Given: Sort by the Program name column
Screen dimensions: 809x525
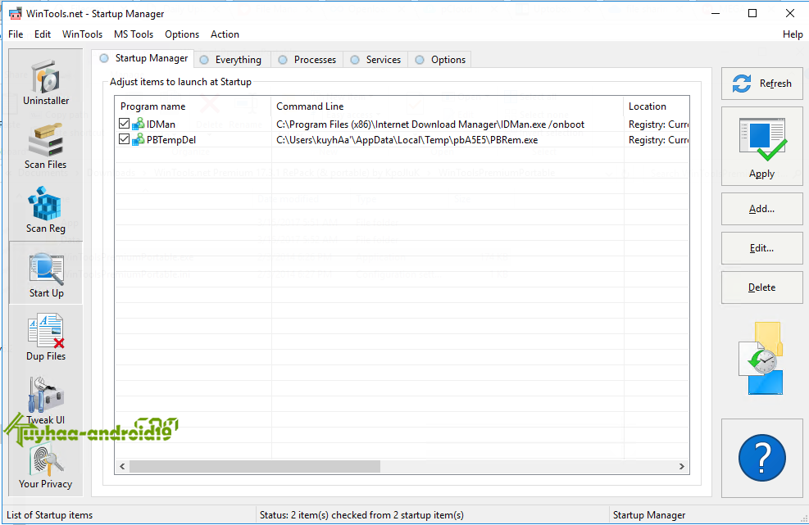Looking at the screenshot, I should click(193, 106).
